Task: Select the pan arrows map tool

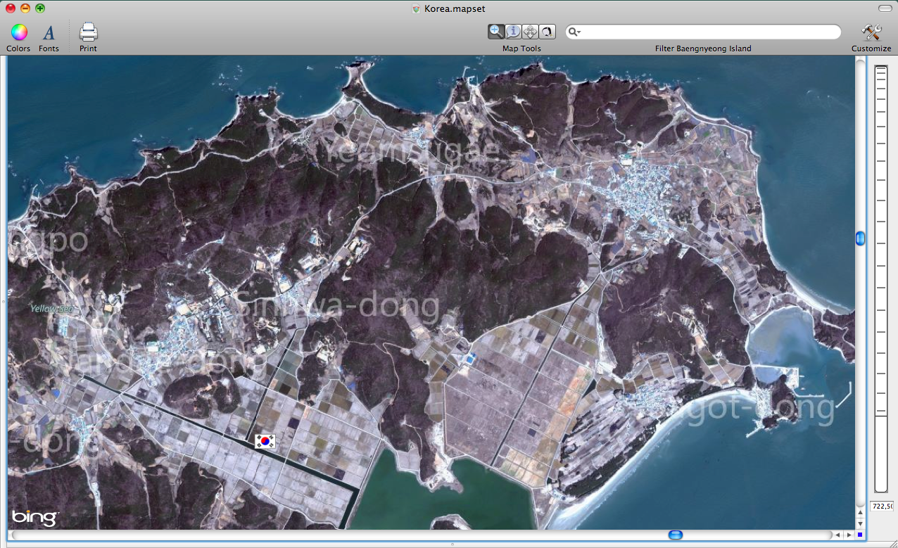Action: pos(531,32)
